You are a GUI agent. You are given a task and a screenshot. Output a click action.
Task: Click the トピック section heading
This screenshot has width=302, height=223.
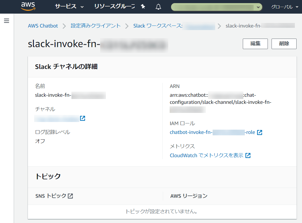click(x=48, y=176)
